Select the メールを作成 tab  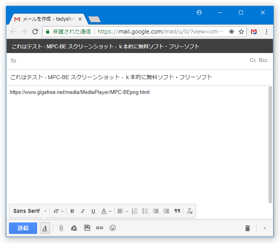48,19
